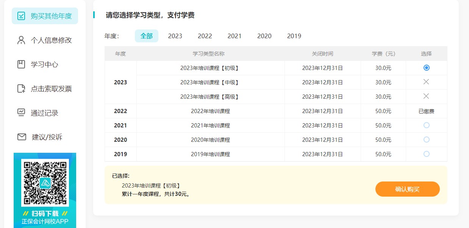Image resolution: width=469 pixels, height=228 pixels.
Task: Show only 2021 courses tab
Action: click(x=234, y=36)
